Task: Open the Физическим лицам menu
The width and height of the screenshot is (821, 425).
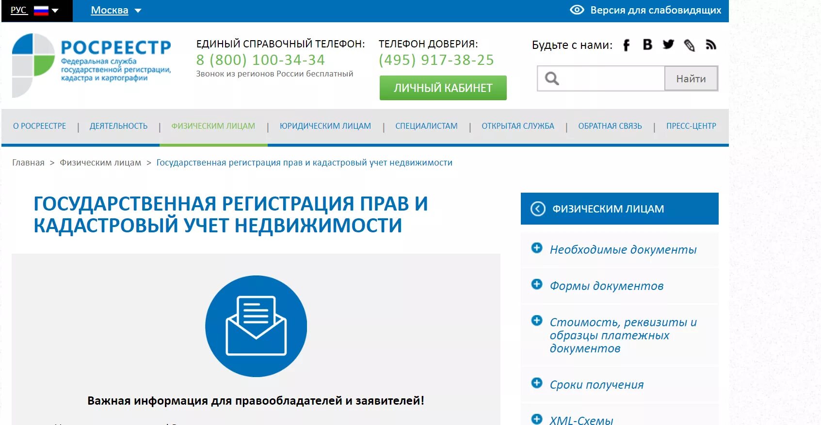Action: point(213,126)
